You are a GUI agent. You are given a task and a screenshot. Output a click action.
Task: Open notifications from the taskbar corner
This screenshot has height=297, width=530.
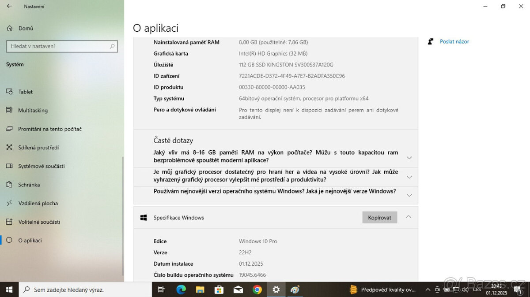[x=518, y=290]
